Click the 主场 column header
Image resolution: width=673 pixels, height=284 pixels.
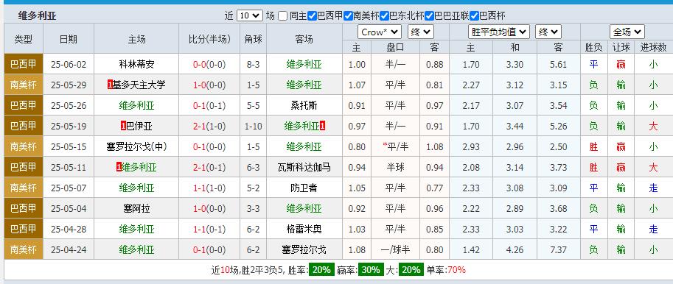point(136,39)
